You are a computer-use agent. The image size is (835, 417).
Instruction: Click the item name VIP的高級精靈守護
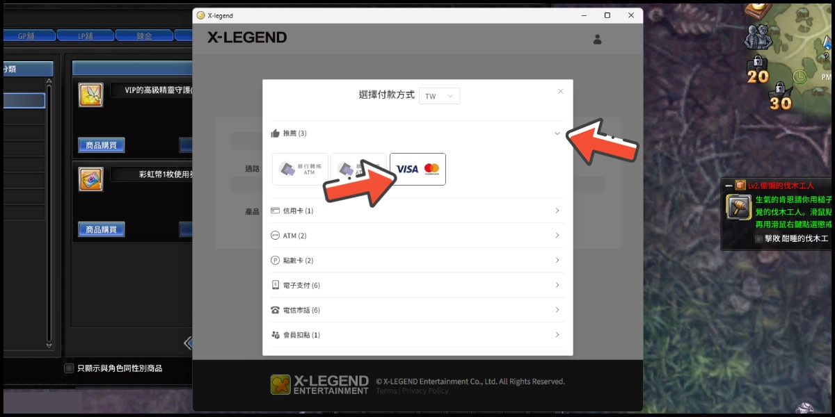(159, 90)
